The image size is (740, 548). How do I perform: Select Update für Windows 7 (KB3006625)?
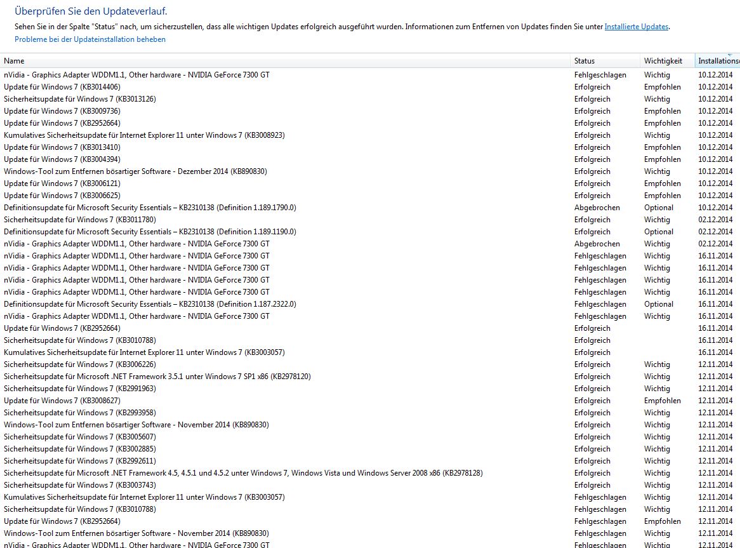tap(370, 196)
